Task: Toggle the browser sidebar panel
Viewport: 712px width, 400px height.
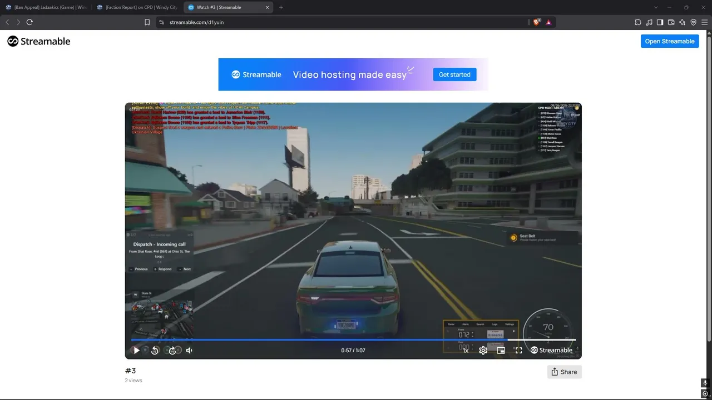Action: coord(660,22)
